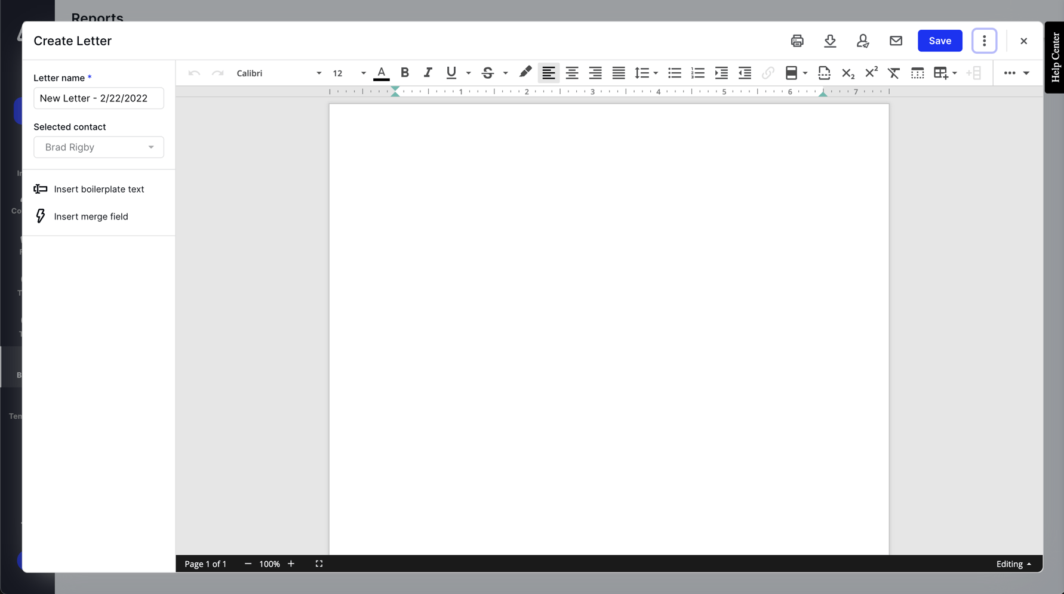Apply superscript formatting

[x=871, y=73]
